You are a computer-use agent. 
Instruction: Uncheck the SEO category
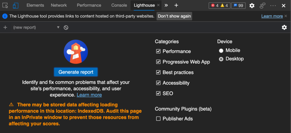(158, 93)
